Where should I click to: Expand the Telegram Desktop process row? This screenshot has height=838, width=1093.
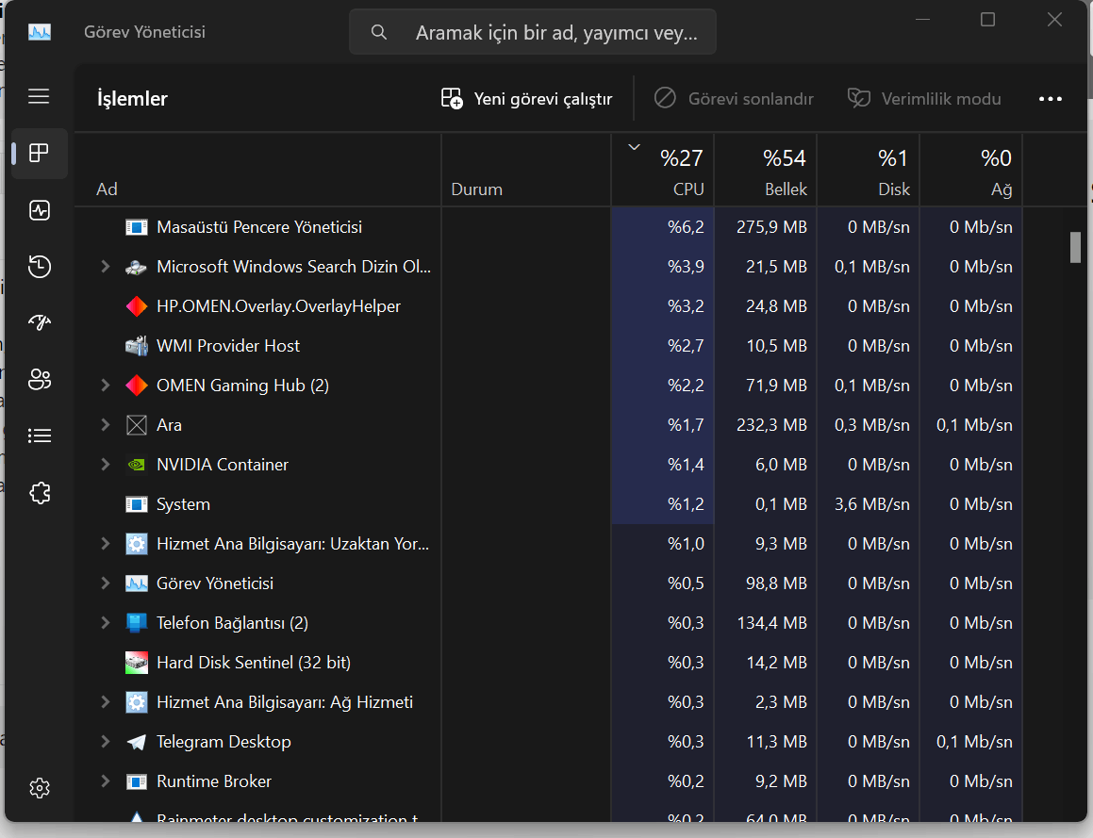point(106,742)
